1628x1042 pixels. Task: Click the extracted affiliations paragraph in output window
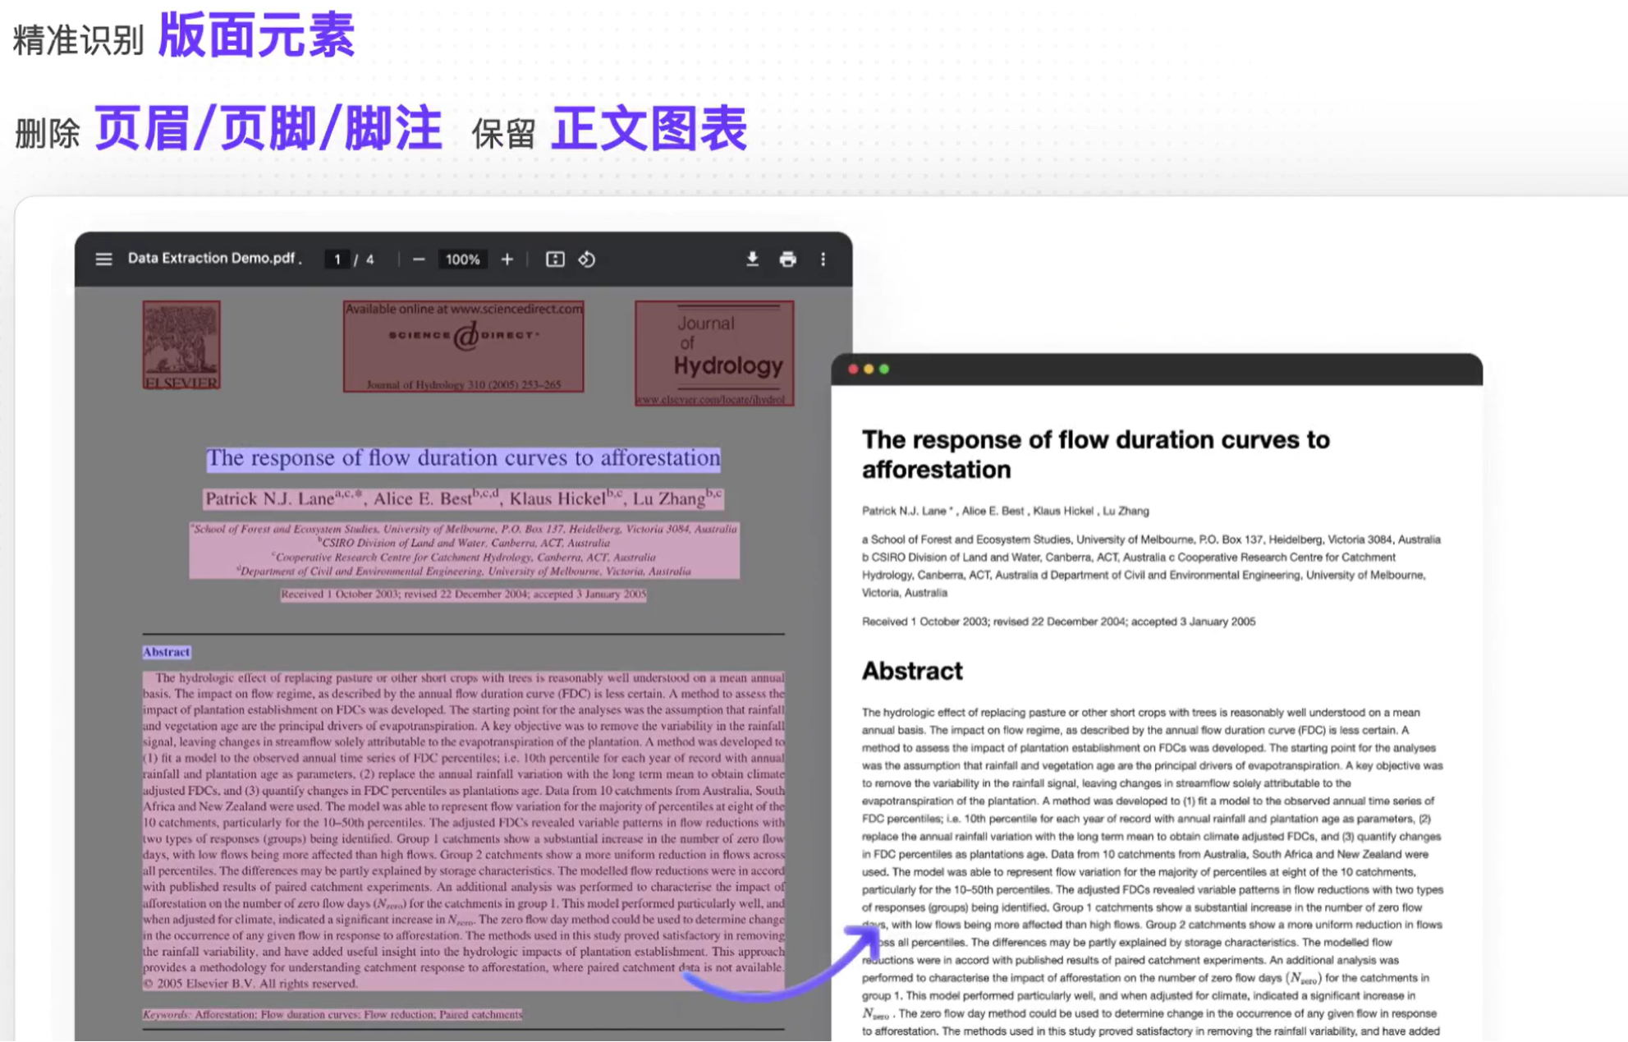pyautogui.click(x=1152, y=566)
